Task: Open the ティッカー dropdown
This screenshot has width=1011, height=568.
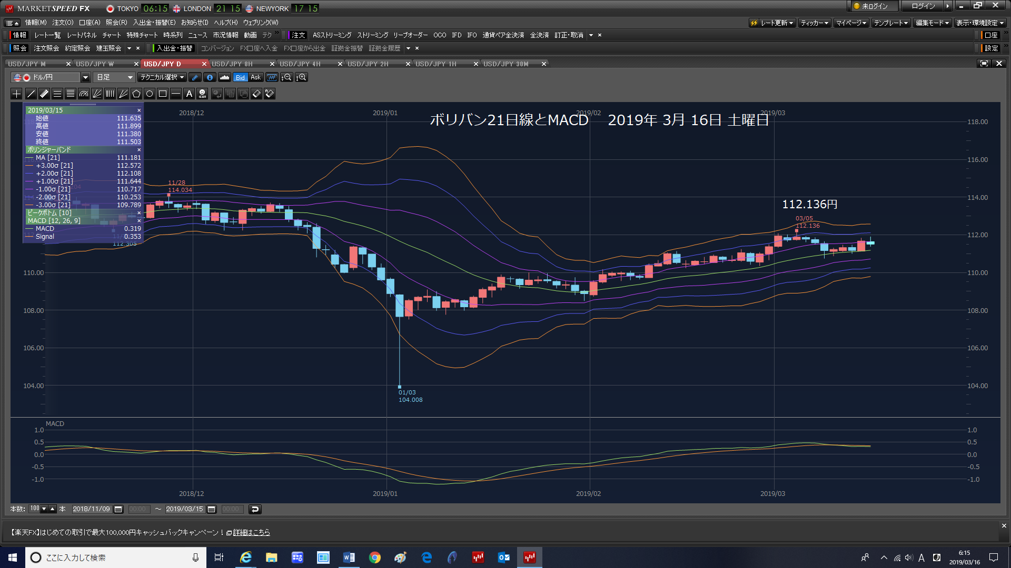Action: click(814, 23)
